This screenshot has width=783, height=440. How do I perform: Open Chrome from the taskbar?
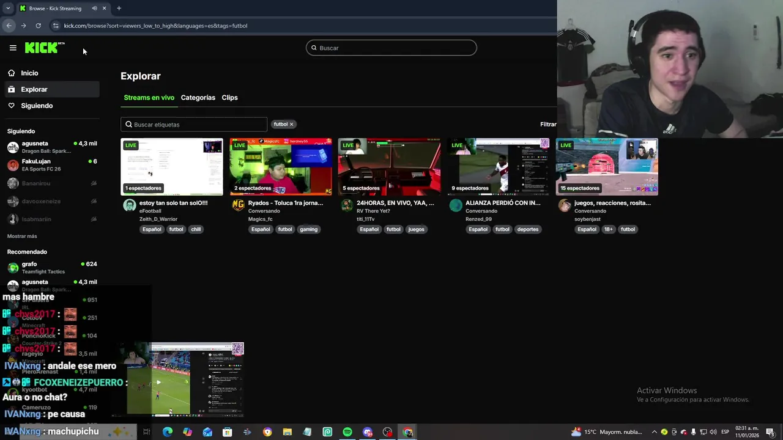[x=407, y=432]
